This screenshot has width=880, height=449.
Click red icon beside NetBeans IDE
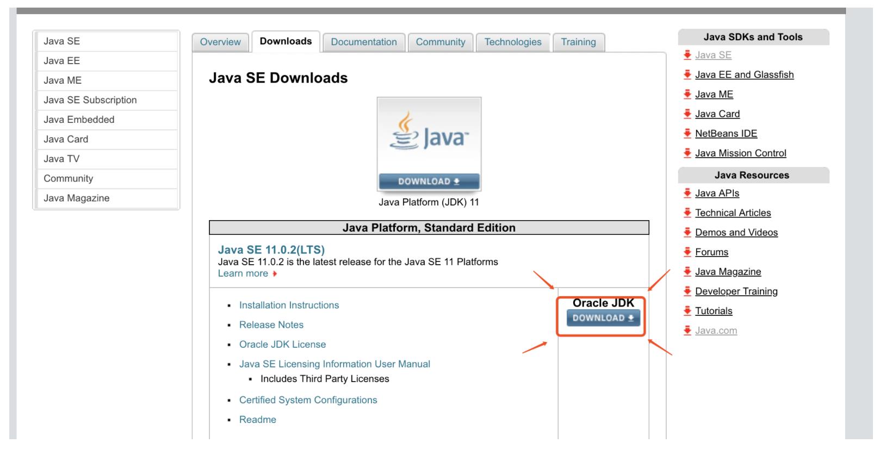click(687, 133)
